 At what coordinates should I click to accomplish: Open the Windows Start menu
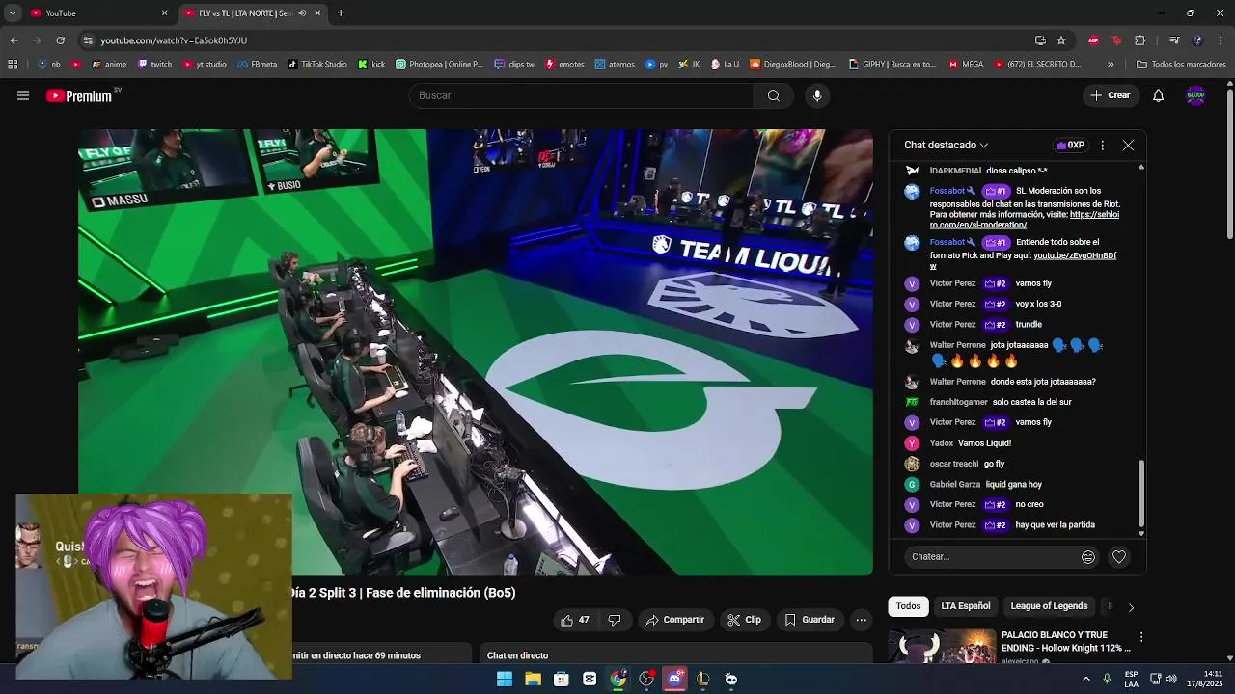[x=505, y=679]
